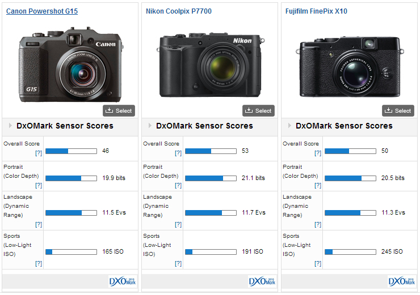Screen dimensions: 420x295
Task: Select the Nikon Coolpix P7700 camera
Action: pos(258,111)
